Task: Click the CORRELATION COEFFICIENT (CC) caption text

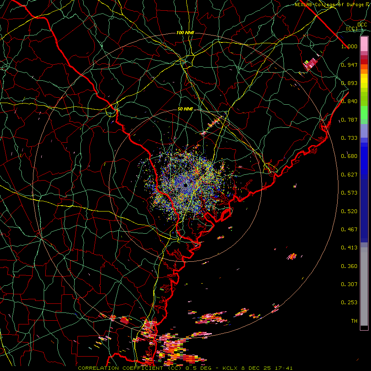Action: (131, 368)
